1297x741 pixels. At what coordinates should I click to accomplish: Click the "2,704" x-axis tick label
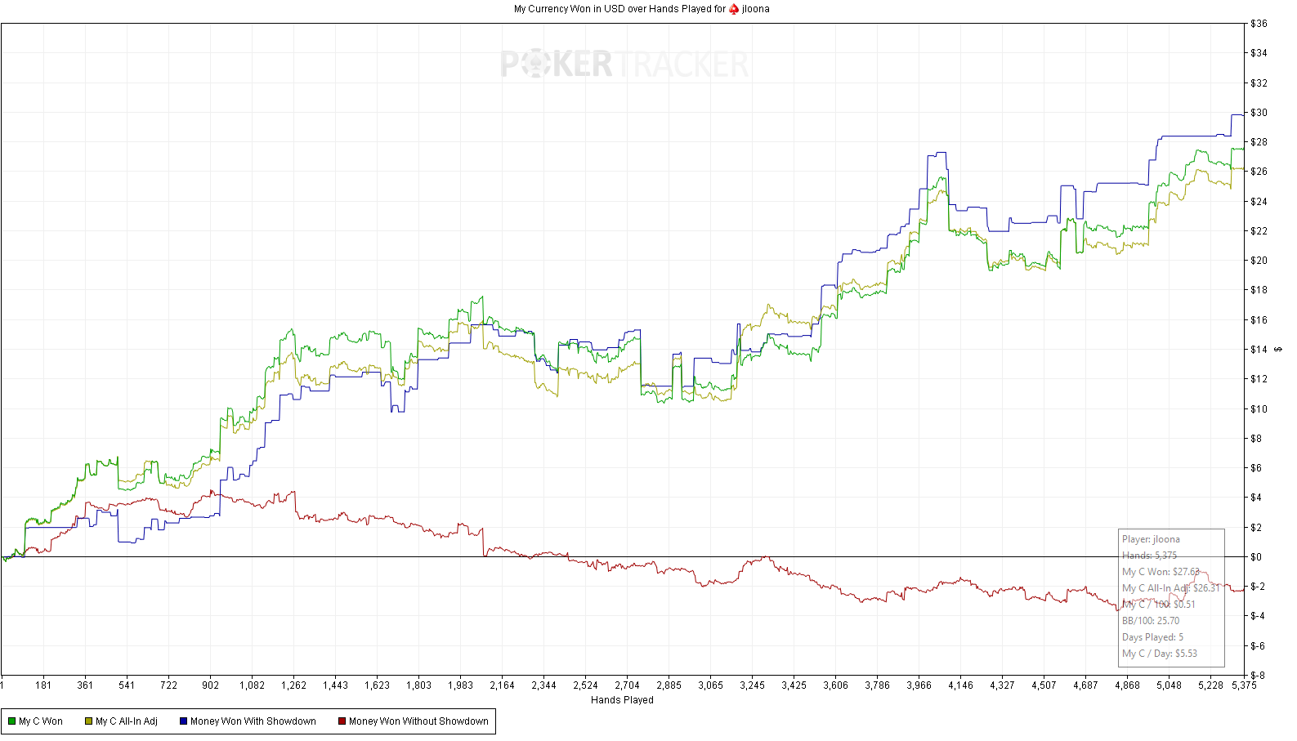click(x=627, y=685)
